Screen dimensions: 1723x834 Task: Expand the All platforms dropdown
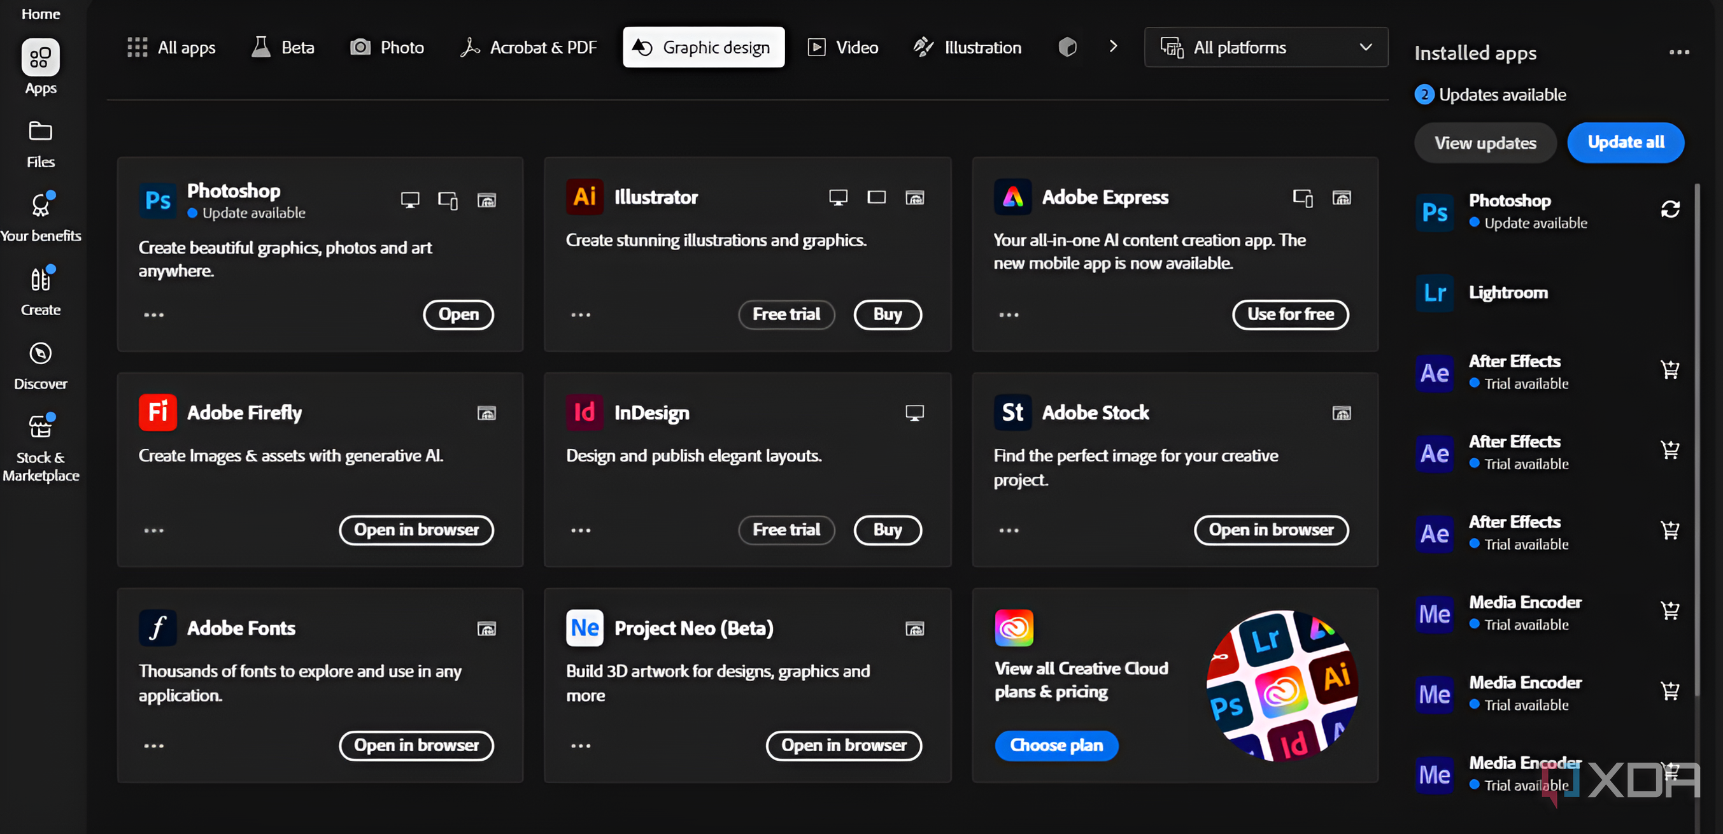click(x=1265, y=47)
